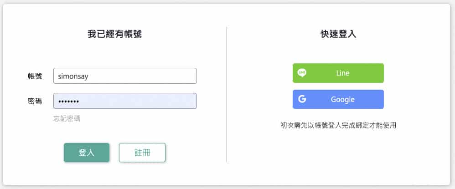Image resolution: width=455 pixels, height=189 pixels.
Task: Click the Line logo icon
Action: [302, 73]
